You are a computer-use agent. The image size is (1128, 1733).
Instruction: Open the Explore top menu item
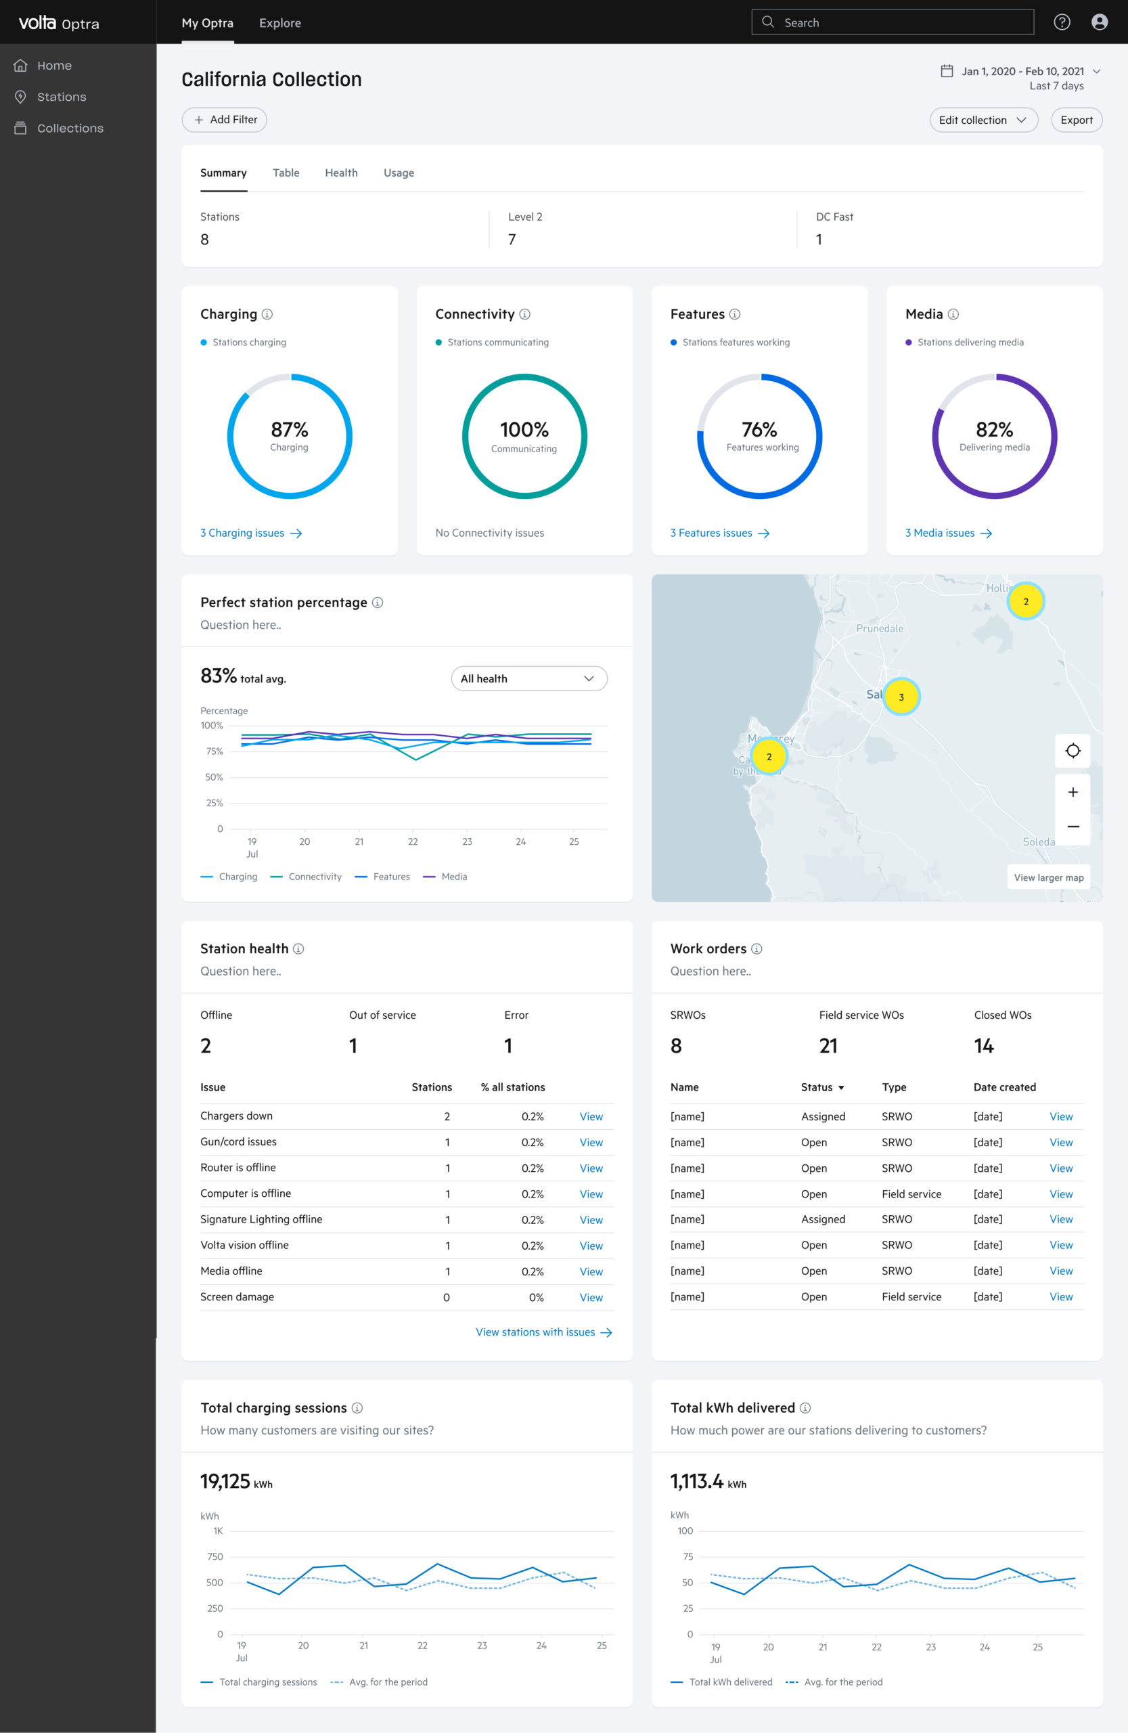[x=280, y=22]
